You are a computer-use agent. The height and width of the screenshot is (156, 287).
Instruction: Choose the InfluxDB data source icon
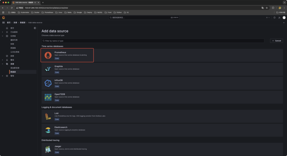pyautogui.click(x=48, y=83)
